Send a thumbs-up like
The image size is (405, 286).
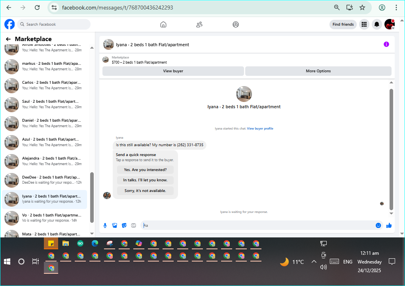[x=389, y=226]
